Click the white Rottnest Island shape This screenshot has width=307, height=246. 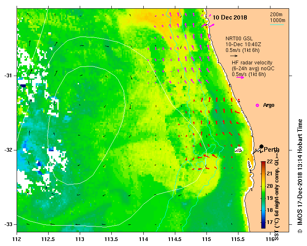[239, 150]
